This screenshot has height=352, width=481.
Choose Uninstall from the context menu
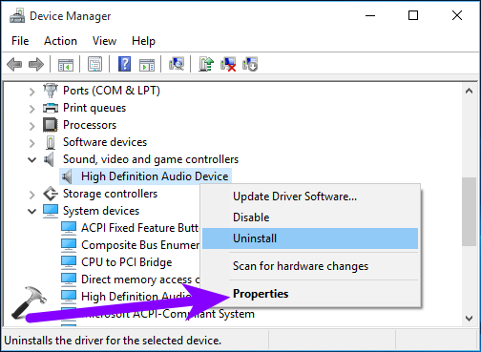pyautogui.click(x=310, y=238)
